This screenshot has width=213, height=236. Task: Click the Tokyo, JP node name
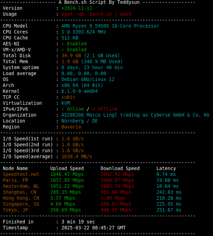(15, 210)
